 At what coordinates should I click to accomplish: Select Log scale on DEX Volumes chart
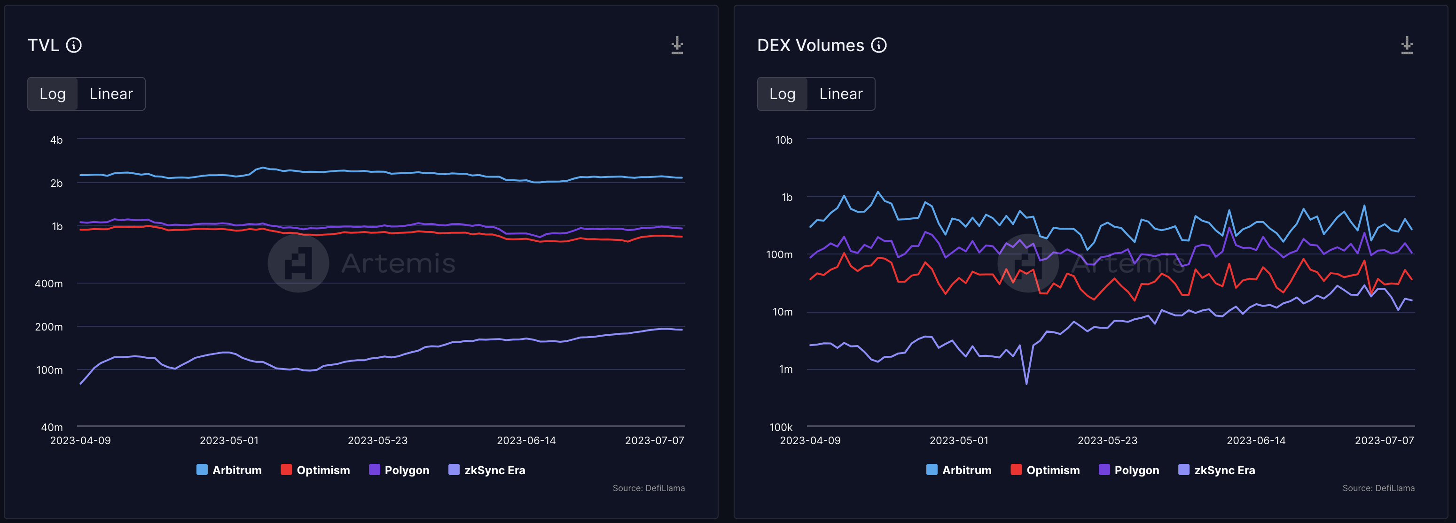click(782, 94)
